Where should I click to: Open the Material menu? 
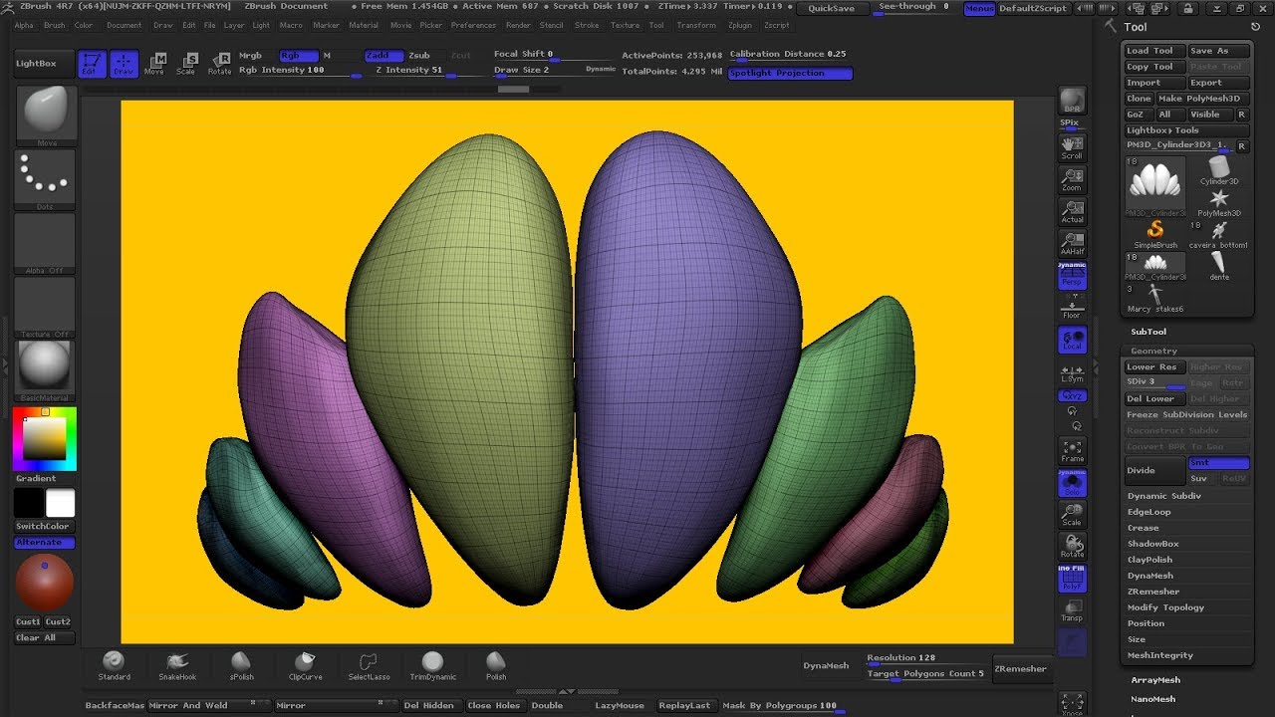[x=363, y=25]
